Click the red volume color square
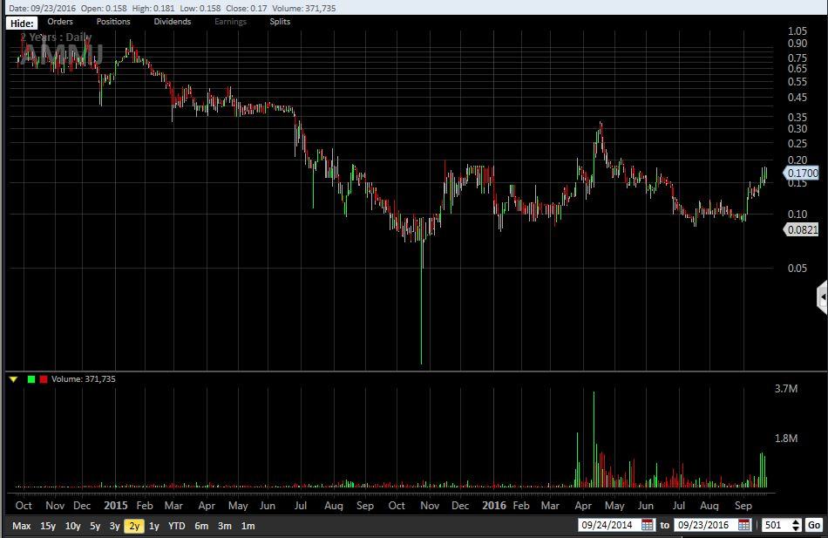Image resolution: width=828 pixels, height=538 pixels. (44, 379)
